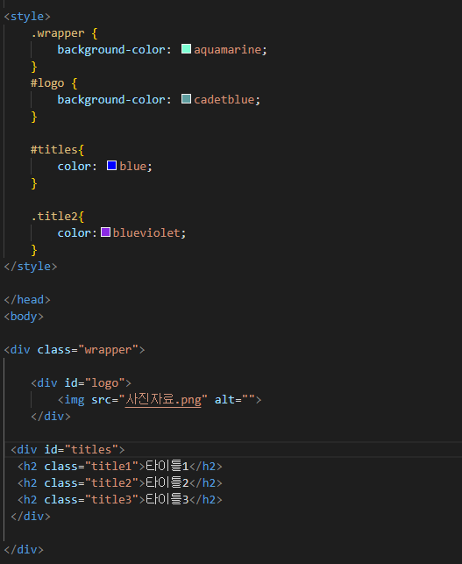462x564 pixels.
Task: Click the cadetblue value text
Action: [x=224, y=100]
